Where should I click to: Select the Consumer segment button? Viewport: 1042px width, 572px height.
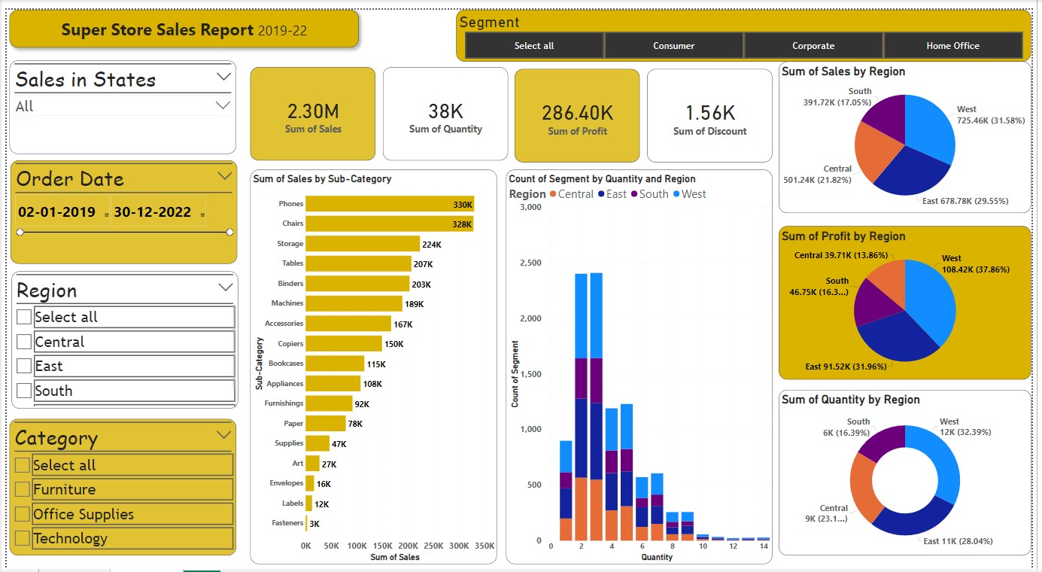coord(673,45)
